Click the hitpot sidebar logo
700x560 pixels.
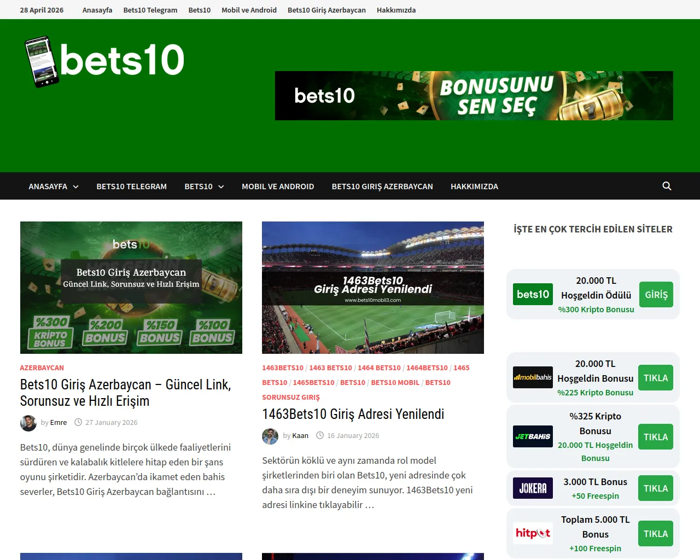coord(533,533)
